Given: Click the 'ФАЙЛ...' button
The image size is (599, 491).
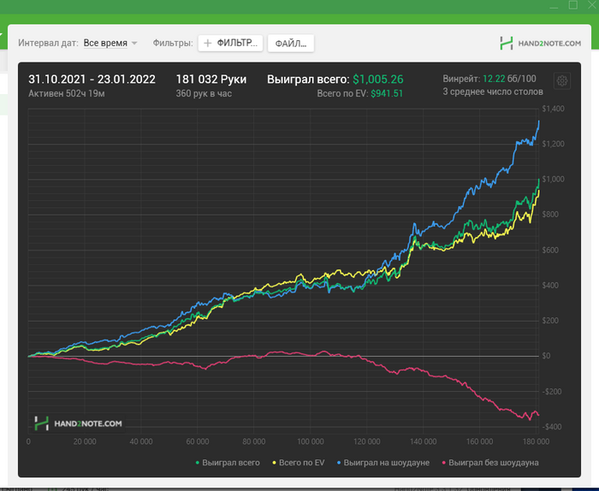Looking at the screenshot, I should (x=291, y=44).
